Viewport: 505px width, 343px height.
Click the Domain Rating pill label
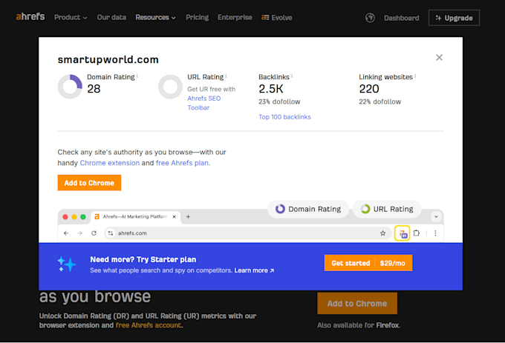pos(308,209)
